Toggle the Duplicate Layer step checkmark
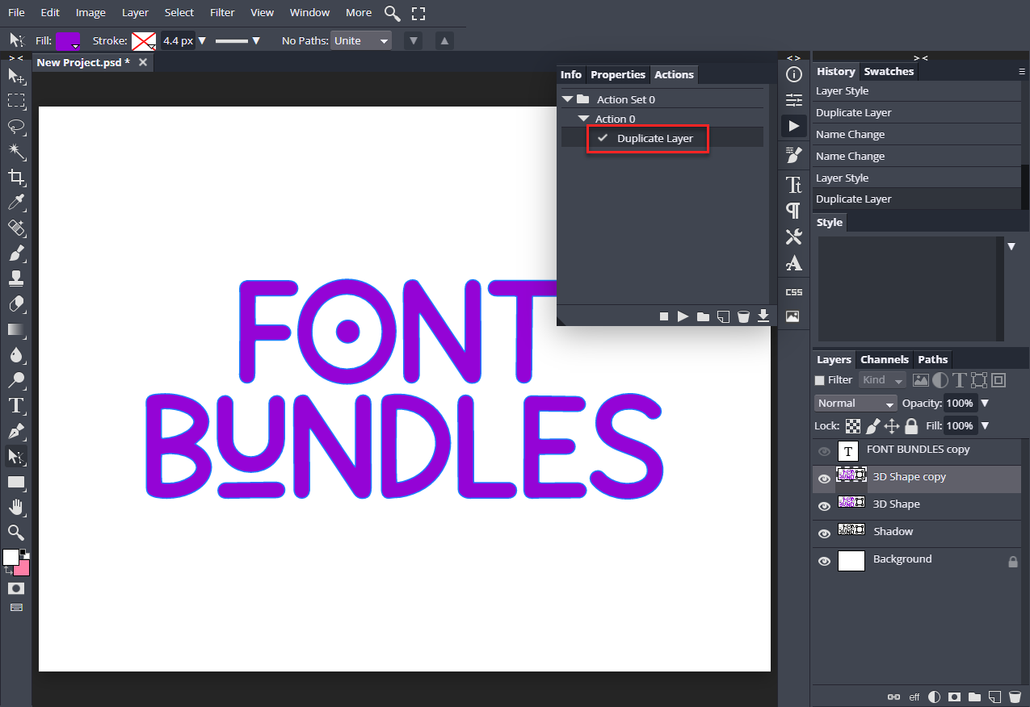 603,138
